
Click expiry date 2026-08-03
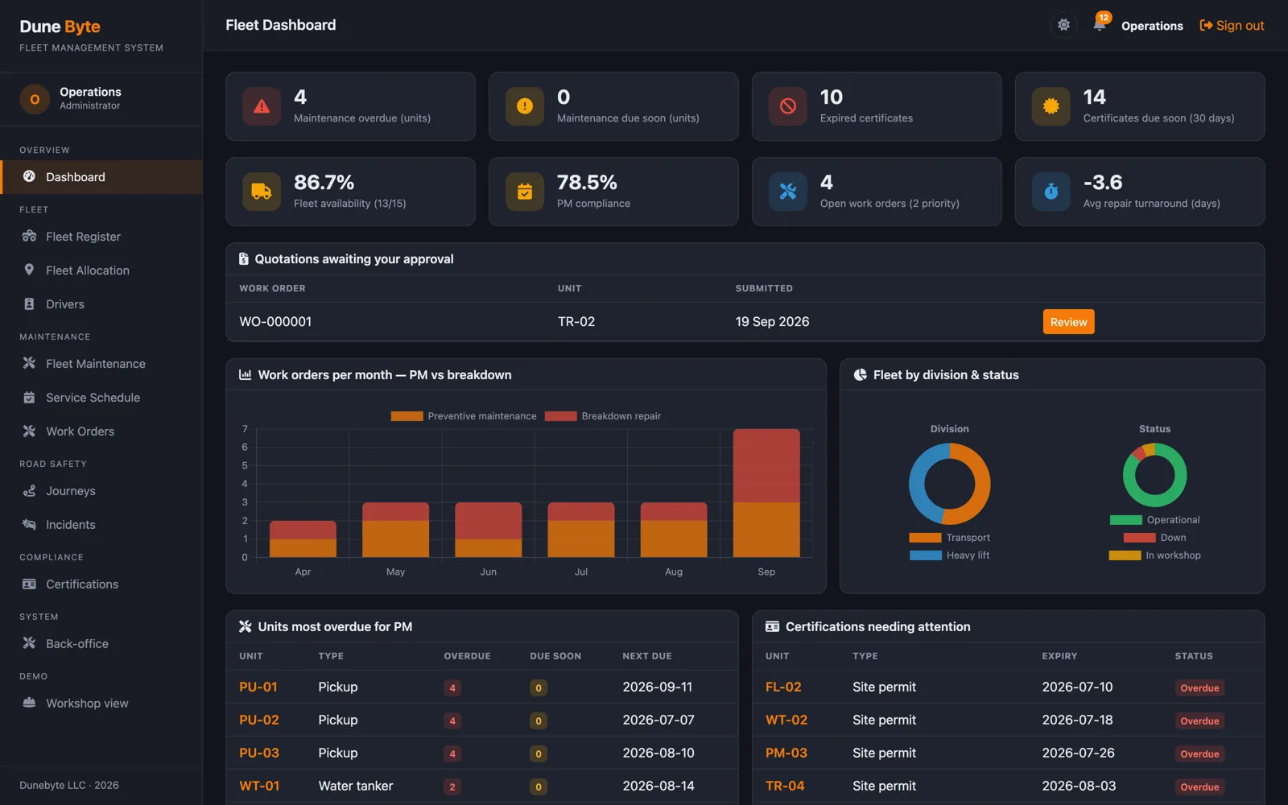point(1079,786)
